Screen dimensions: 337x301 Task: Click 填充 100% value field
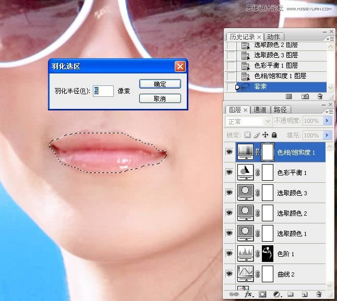[x=312, y=135]
